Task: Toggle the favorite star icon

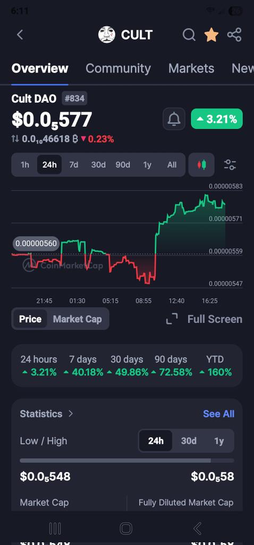Action: click(211, 35)
